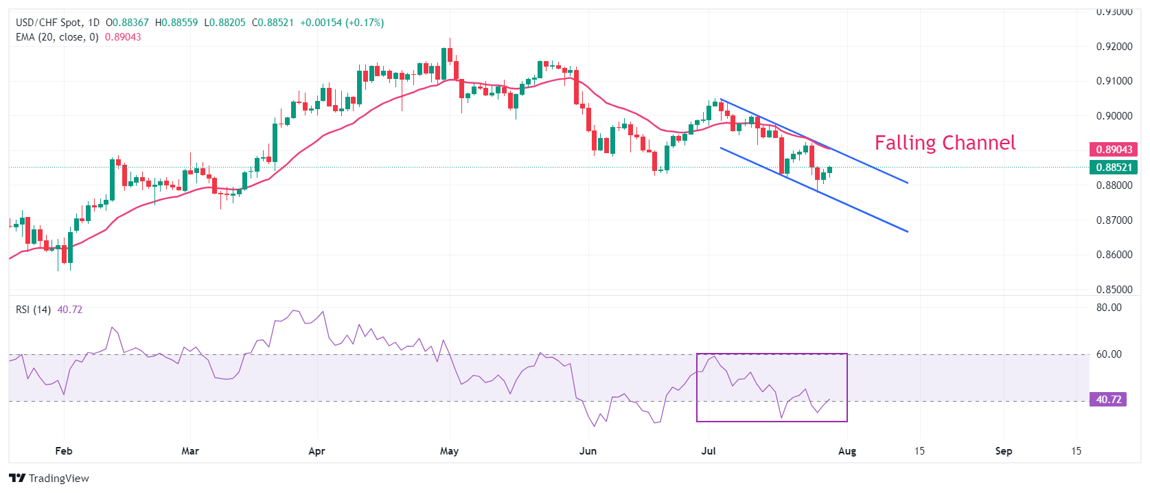This screenshot has height=493, width=1150.
Task: Click the TradingView logo icon
Action: [17, 478]
